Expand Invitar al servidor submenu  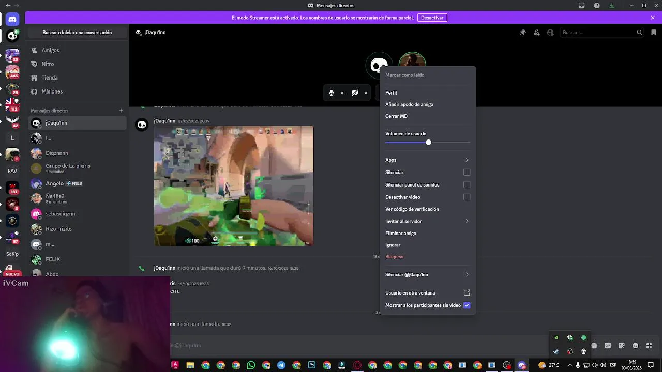pyautogui.click(x=428, y=221)
